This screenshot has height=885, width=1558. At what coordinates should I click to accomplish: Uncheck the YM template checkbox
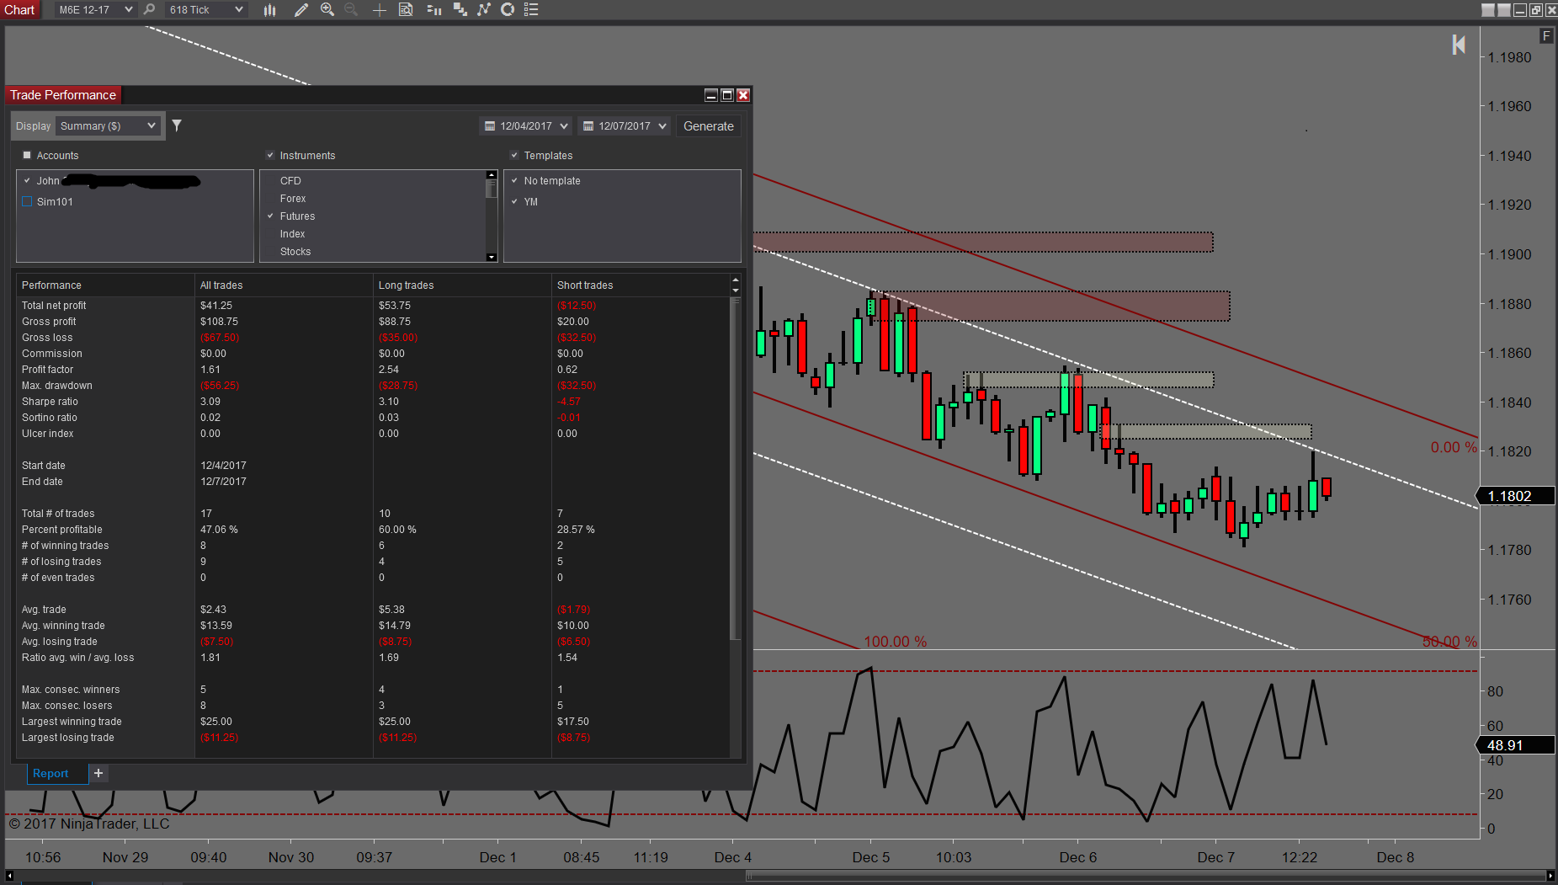click(x=514, y=201)
